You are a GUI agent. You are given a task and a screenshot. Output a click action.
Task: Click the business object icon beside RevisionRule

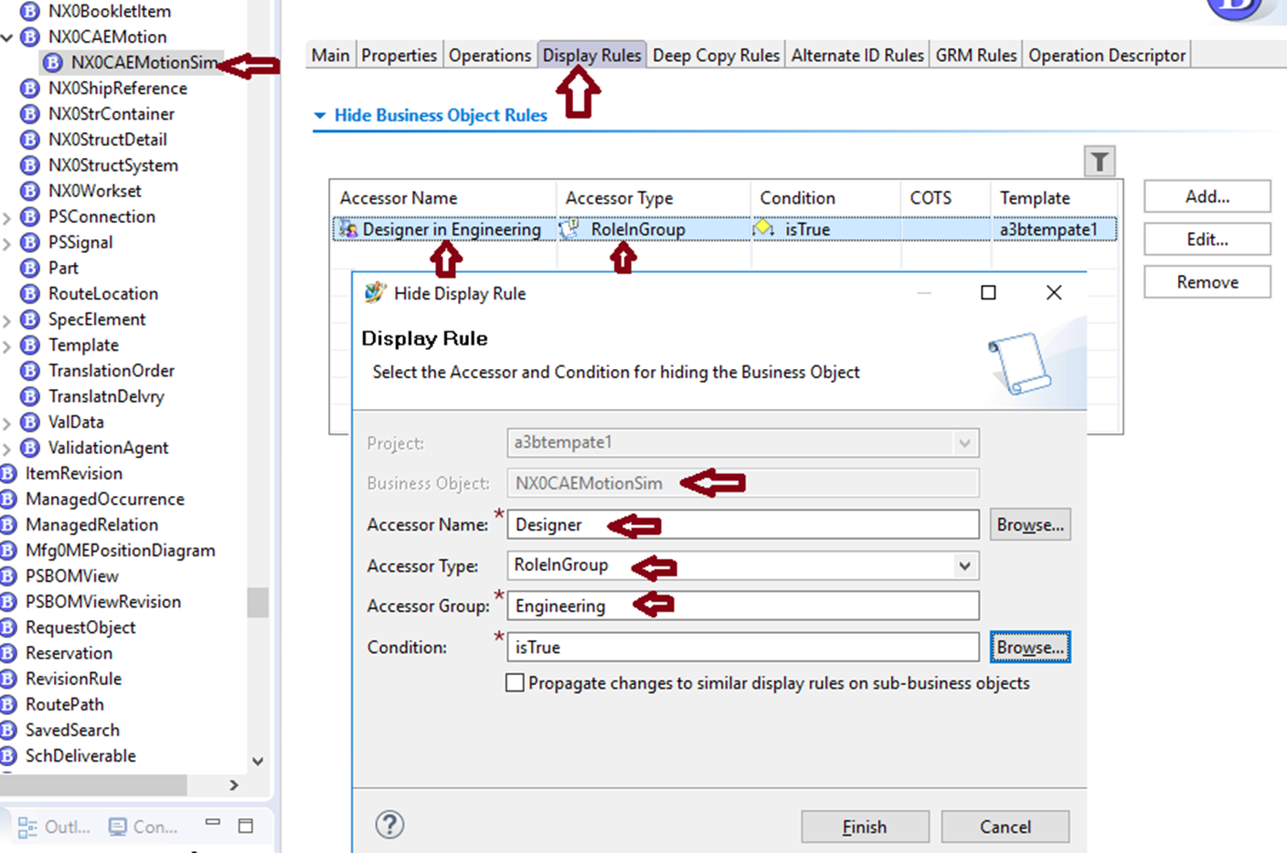(8, 679)
